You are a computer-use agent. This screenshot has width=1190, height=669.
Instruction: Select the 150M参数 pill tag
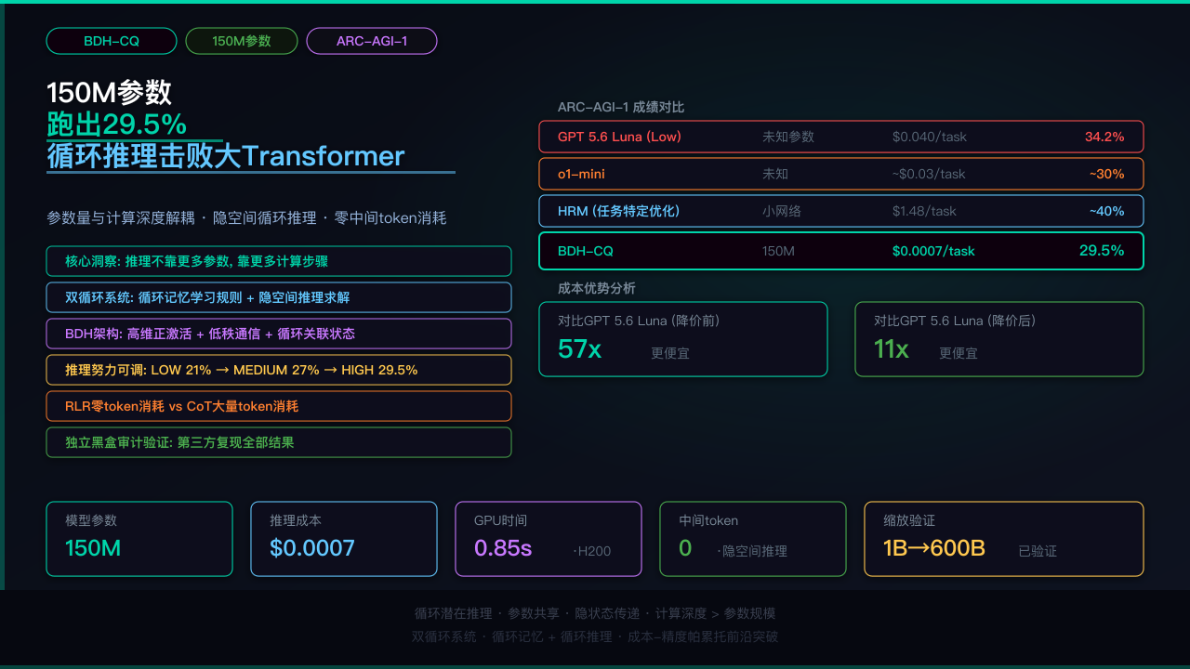[x=242, y=41]
